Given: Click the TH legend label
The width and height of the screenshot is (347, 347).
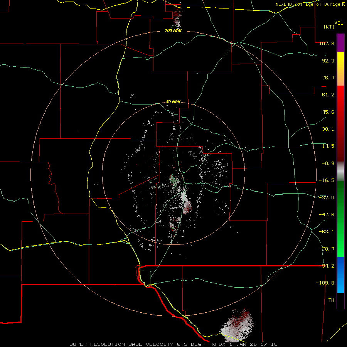Looking at the screenshot, I should (x=331, y=300).
